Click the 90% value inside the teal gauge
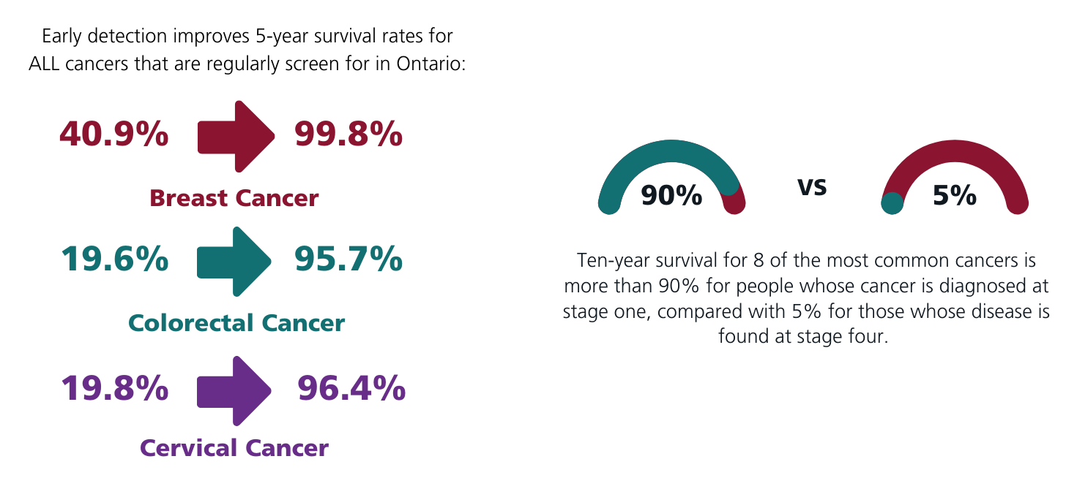Viewport: 1077px width, 497px height. click(671, 196)
